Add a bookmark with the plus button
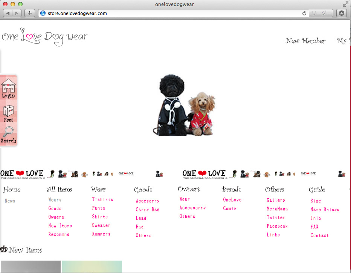 [29, 13]
